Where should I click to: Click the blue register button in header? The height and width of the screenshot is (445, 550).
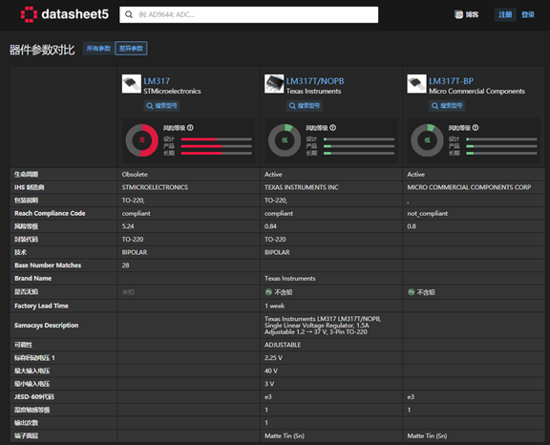[x=505, y=14]
